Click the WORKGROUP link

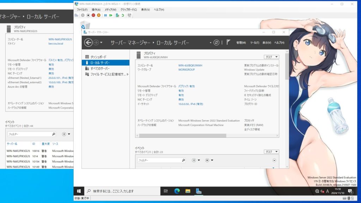186,70
